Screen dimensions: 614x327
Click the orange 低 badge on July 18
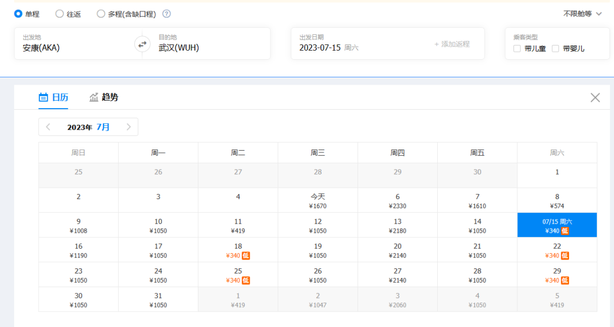click(x=246, y=256)
